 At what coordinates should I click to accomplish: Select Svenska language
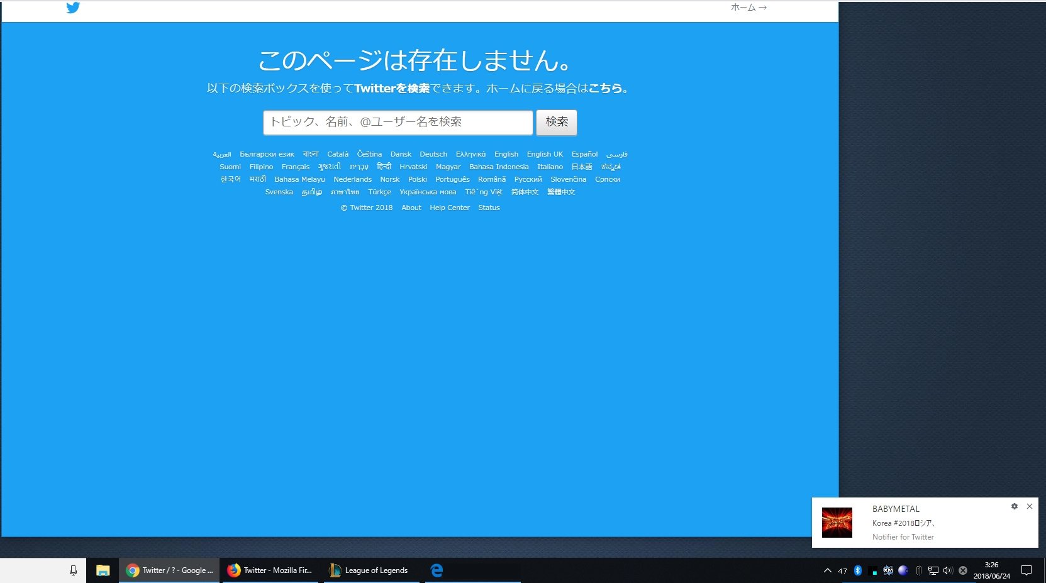click(279, 192)
